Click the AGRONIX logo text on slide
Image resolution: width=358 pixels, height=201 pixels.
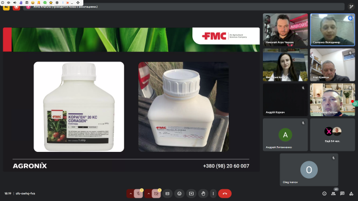(30, 166)
